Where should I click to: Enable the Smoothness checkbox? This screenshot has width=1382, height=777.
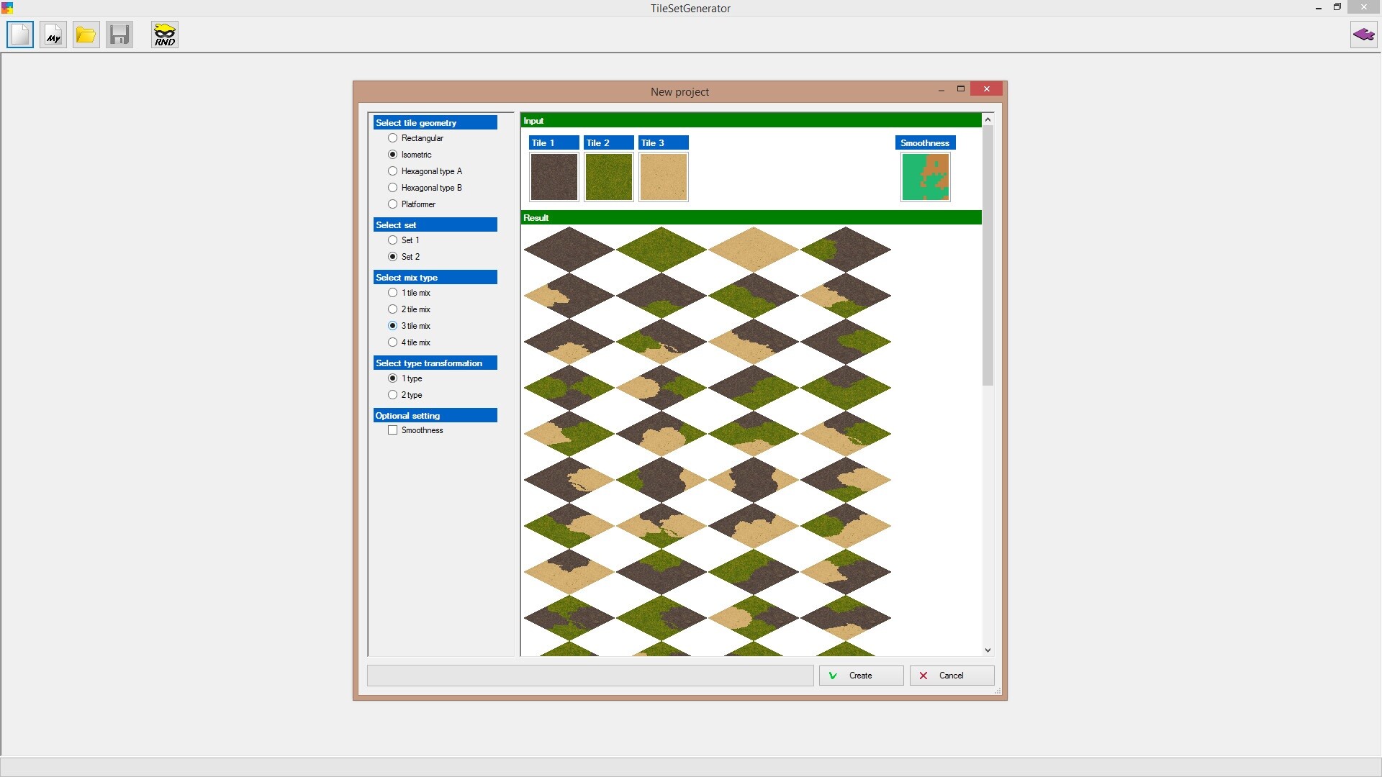(393, 430)
